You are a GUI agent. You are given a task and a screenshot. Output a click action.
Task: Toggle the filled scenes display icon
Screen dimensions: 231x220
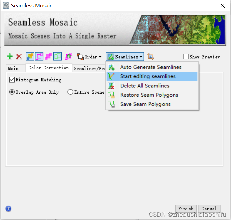point(30,56)
